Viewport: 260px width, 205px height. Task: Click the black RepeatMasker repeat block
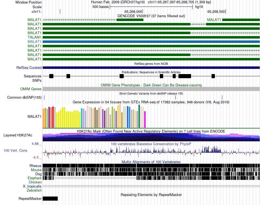pyautogui.click(x=50, y=198)
